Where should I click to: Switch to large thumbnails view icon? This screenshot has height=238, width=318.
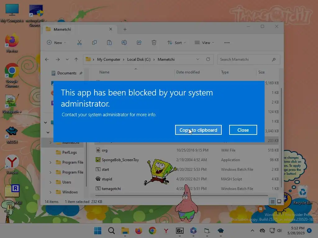[279, 201]
